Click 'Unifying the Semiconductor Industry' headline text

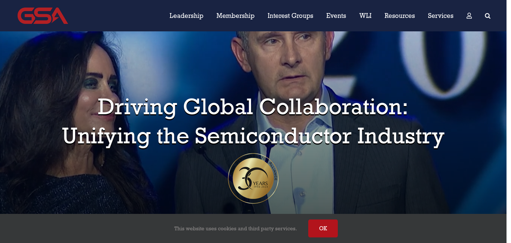point(253,136)
